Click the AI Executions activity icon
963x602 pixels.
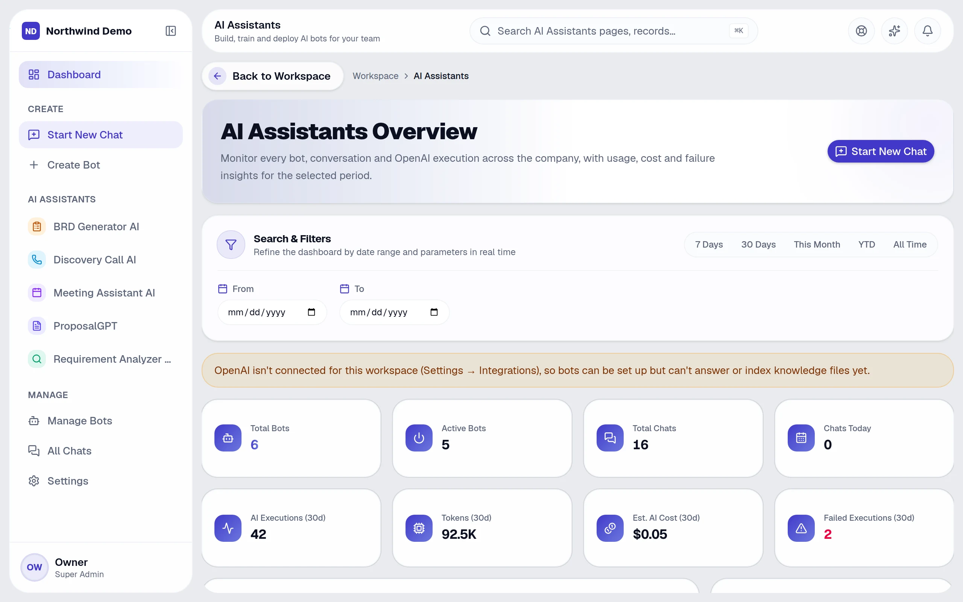[x=228, y=528]
